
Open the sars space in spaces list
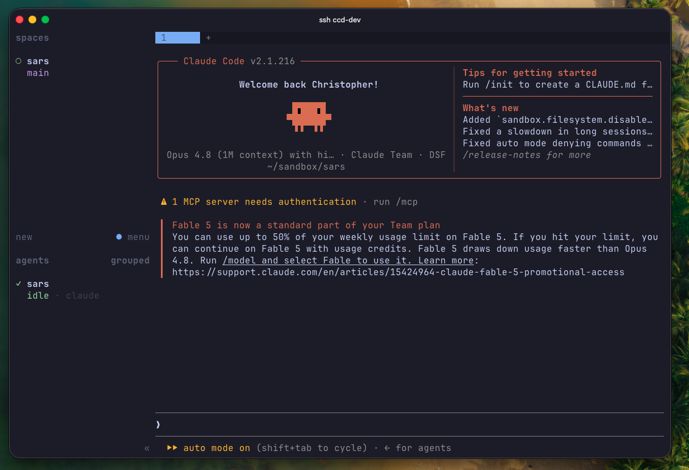tap(38, 61)
